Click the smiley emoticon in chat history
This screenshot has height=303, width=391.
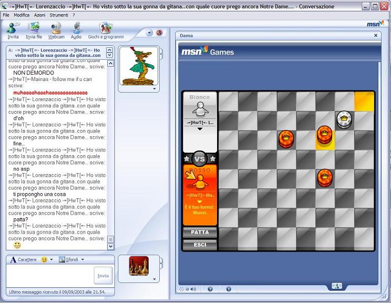(x=17, y=245)
